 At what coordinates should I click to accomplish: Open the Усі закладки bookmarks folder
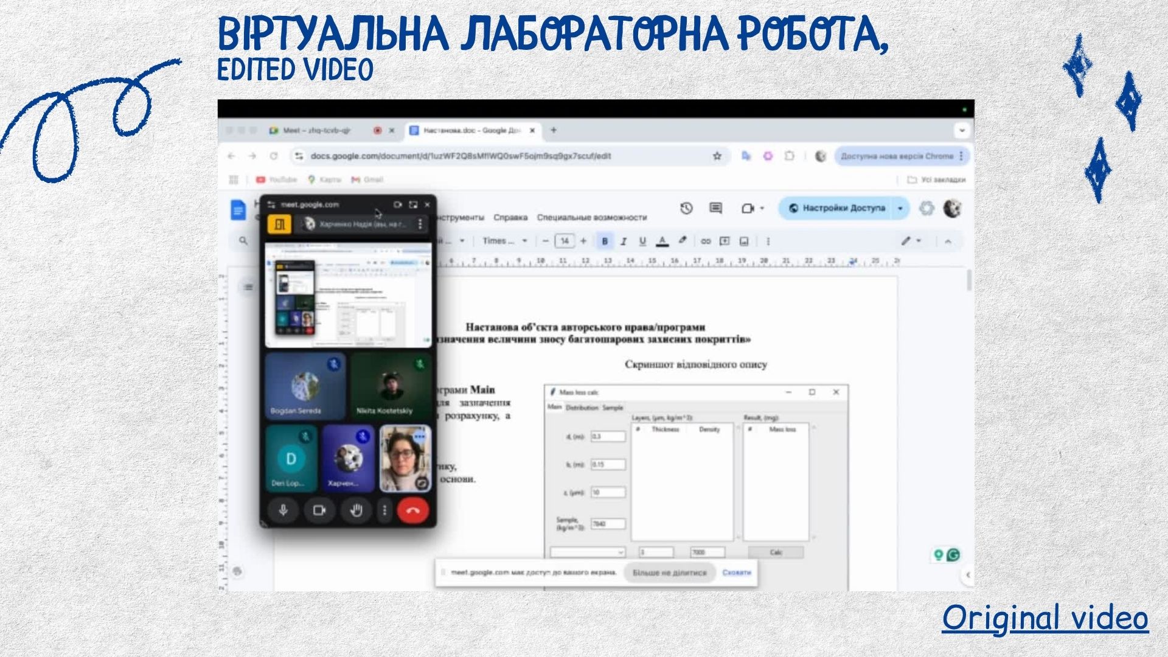coord(936,179)
